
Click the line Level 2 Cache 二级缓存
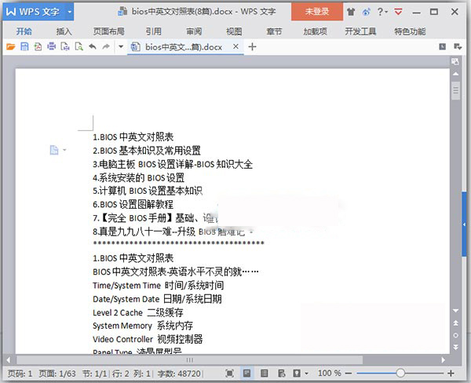coord(138,312)
